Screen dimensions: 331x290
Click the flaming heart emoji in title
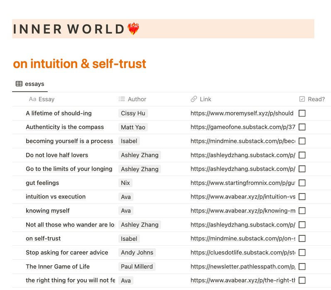tap(133, 29)
